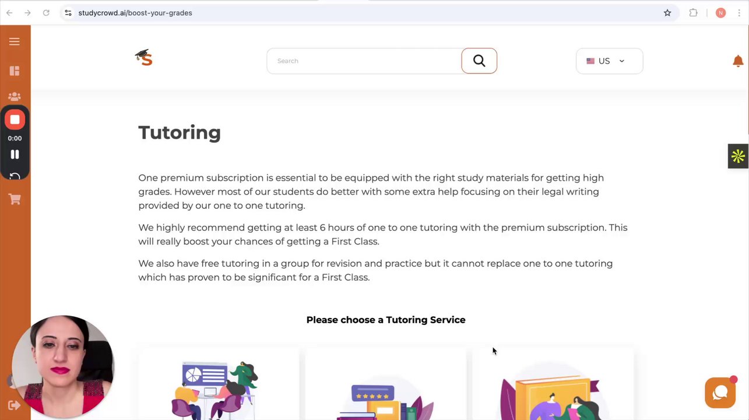Image resolution: width=749 pixels, height=420 pixels.
Task: Open the Chrome three-dot menu
Action: coord(740,13)
